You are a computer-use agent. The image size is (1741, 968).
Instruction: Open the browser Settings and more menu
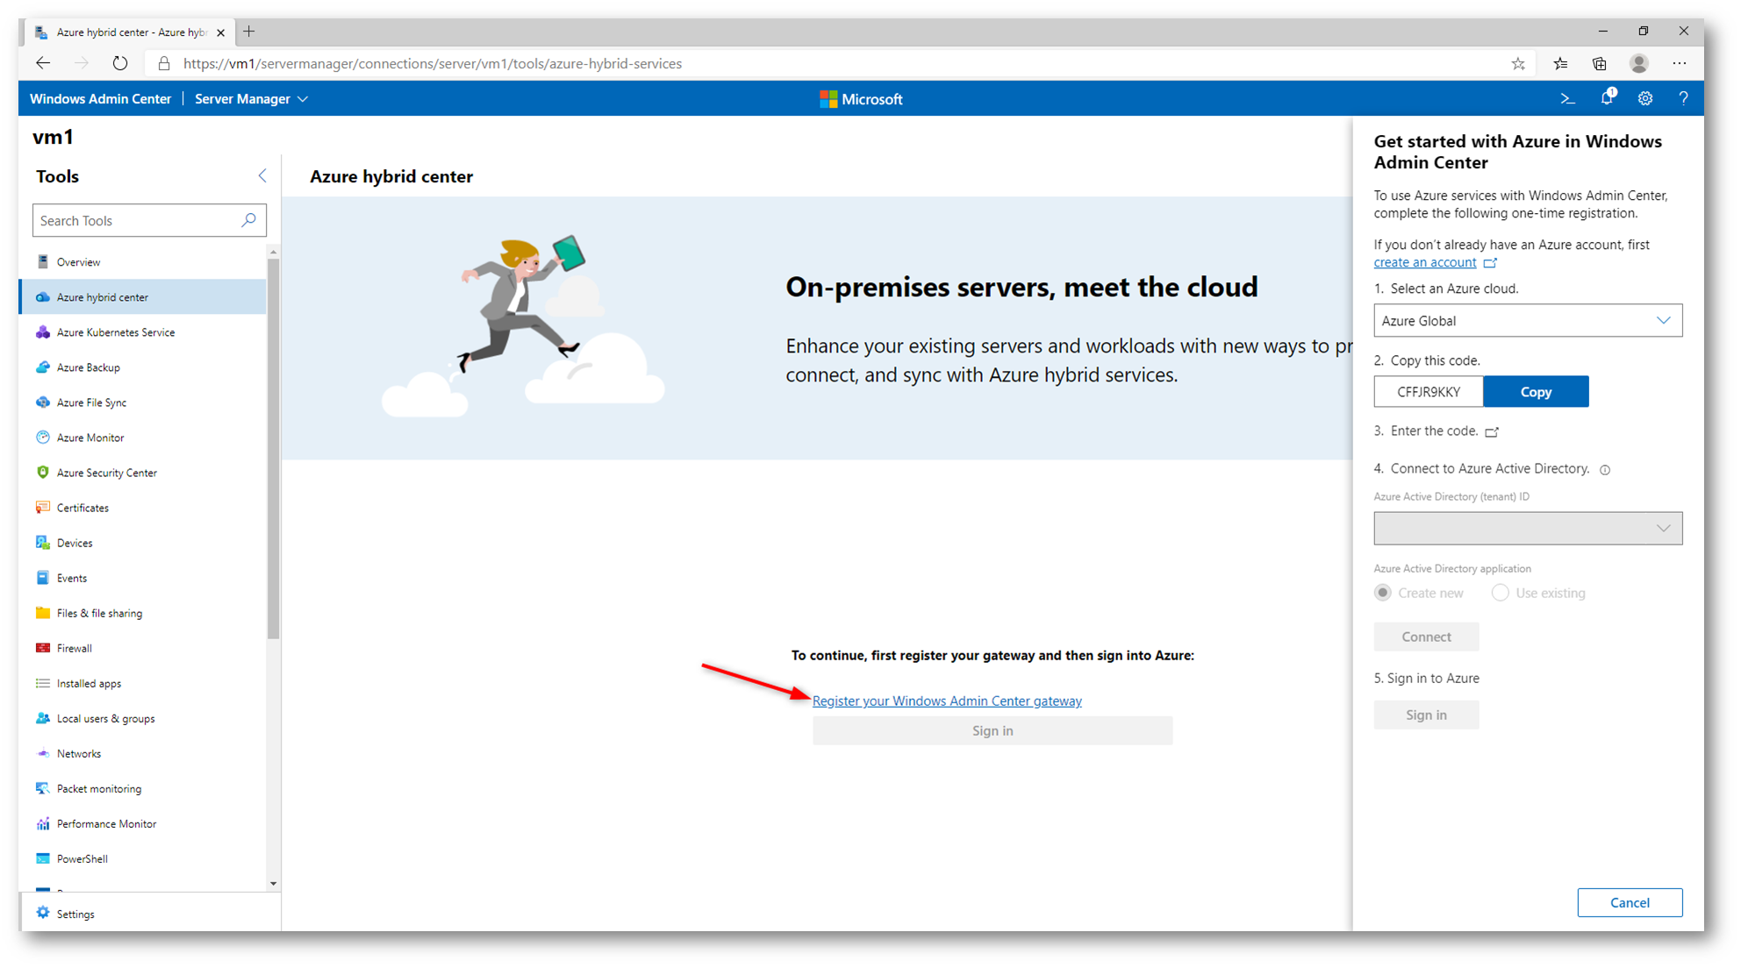[x=1679, y=63]
